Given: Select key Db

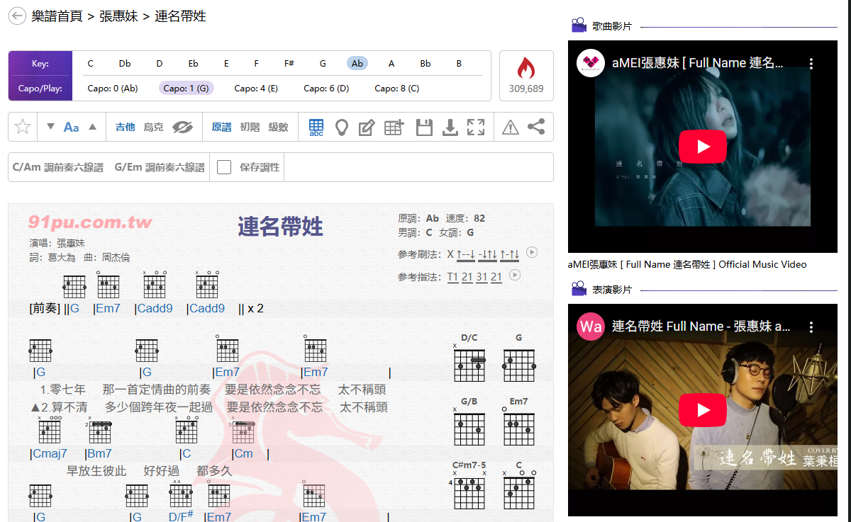Looking at the screenshot, I should point(125,64).
